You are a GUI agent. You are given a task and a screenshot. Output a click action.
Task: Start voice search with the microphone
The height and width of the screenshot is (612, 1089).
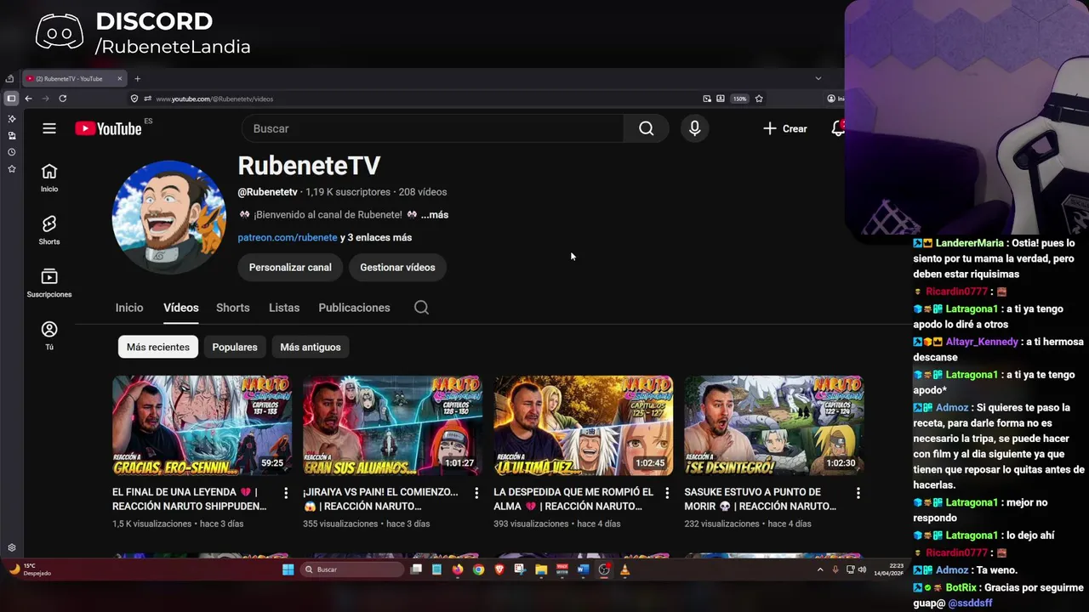(x=695, y=128)
